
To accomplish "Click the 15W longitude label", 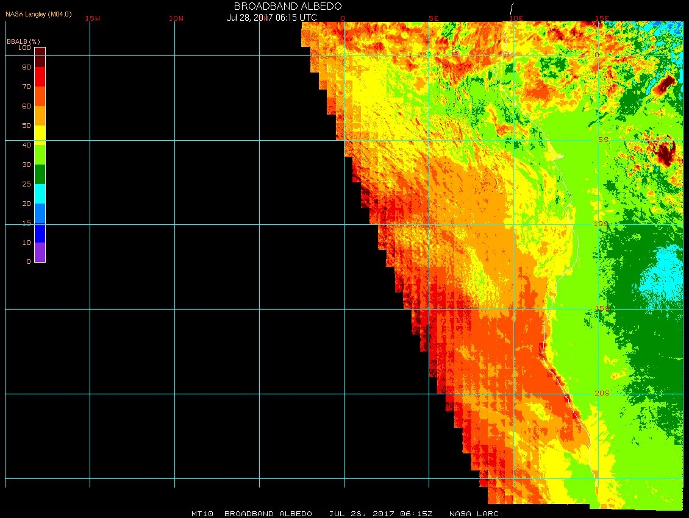I will pyautogui.click(x=93, y=18).
